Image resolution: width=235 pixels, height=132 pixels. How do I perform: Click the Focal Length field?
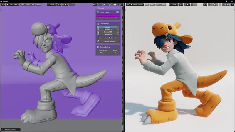tap(108, 50)
